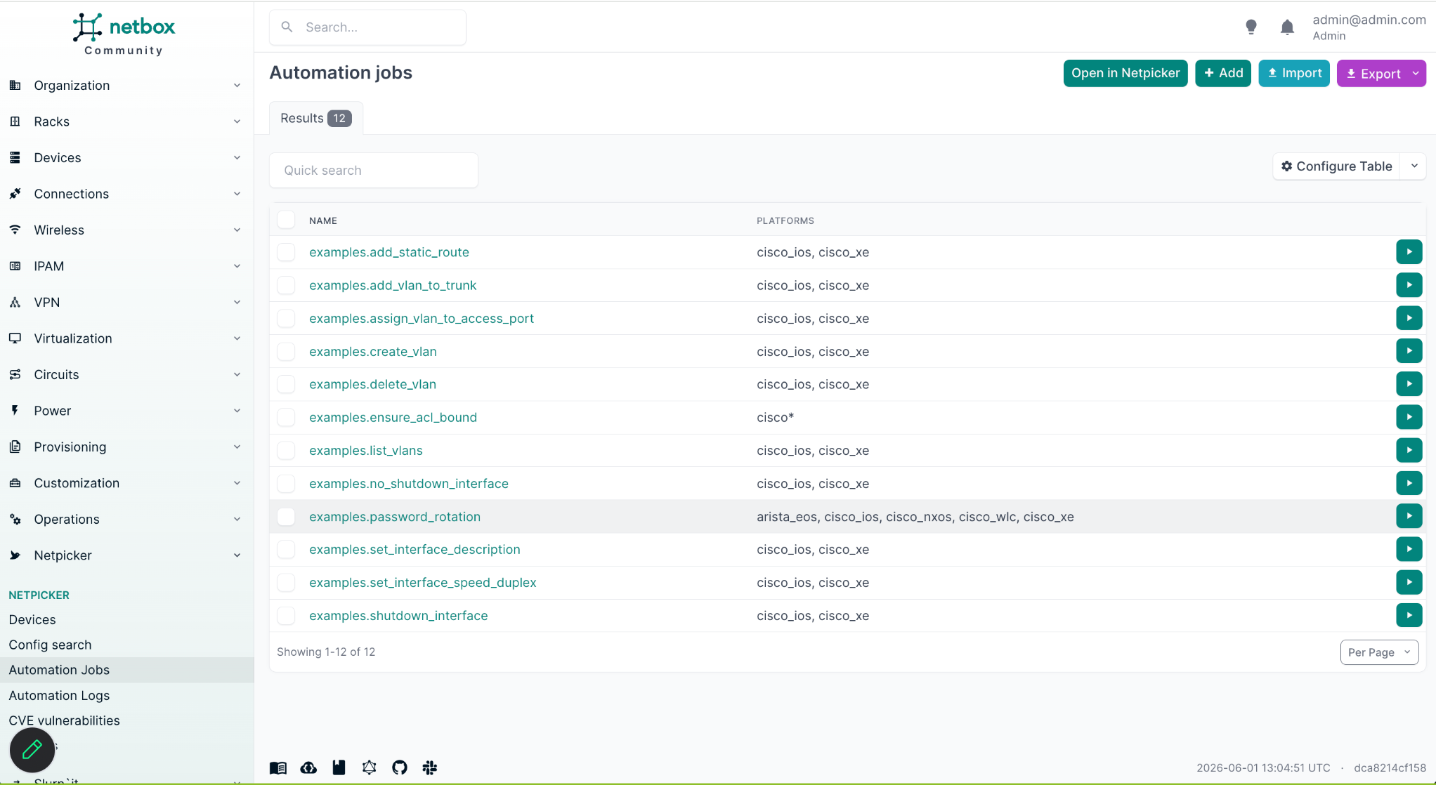Check the examples.add_static_route row checkbox
The image size is (1436, 785).
pos(286,252)
